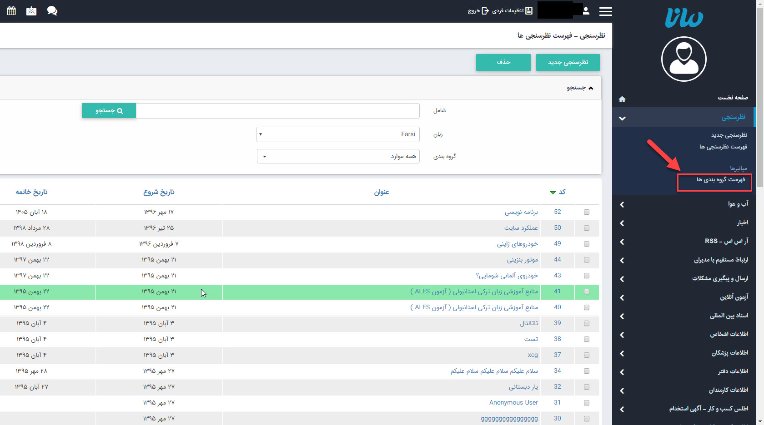Click the user profile avatar in sidebar
Screen dimensions: 764x425
[x=684, y=59]
